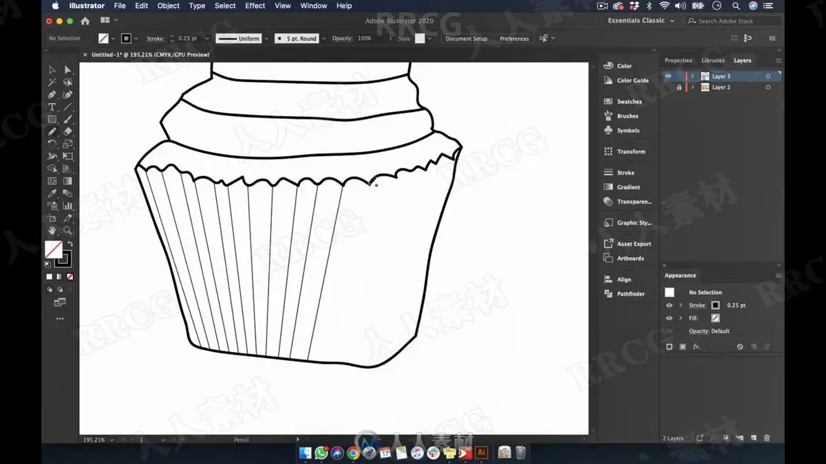Screen dimensions: 826x464
Task: Click the Preferences button
Action: [x=514, y=38]
